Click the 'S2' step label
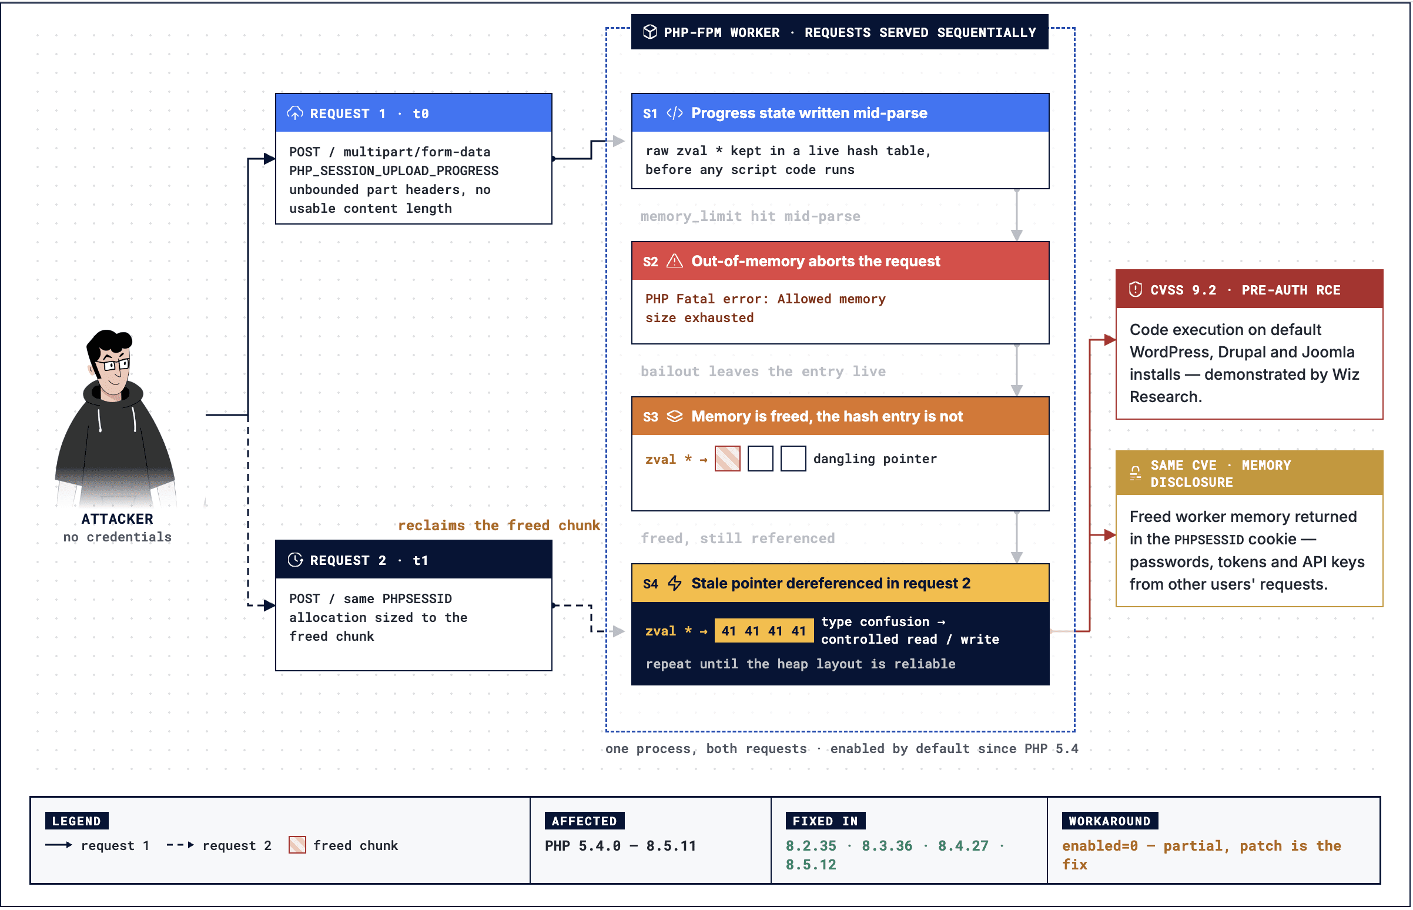Image resolution: width=1413 pixels, height=910 pixels. coord(651,262)
